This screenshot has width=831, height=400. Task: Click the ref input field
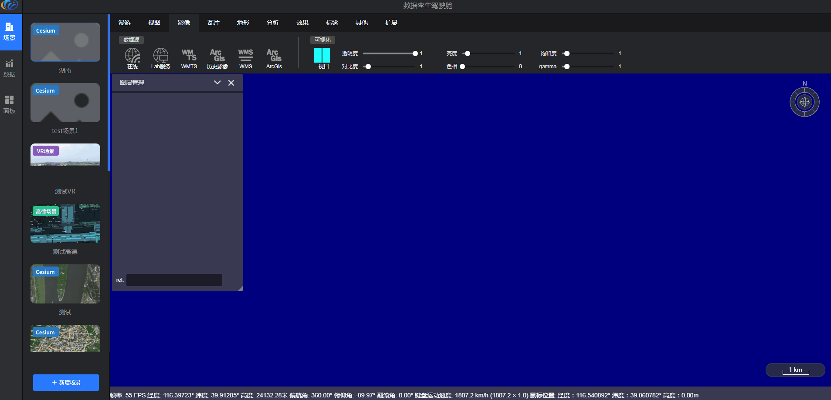(x=174, y=280)
